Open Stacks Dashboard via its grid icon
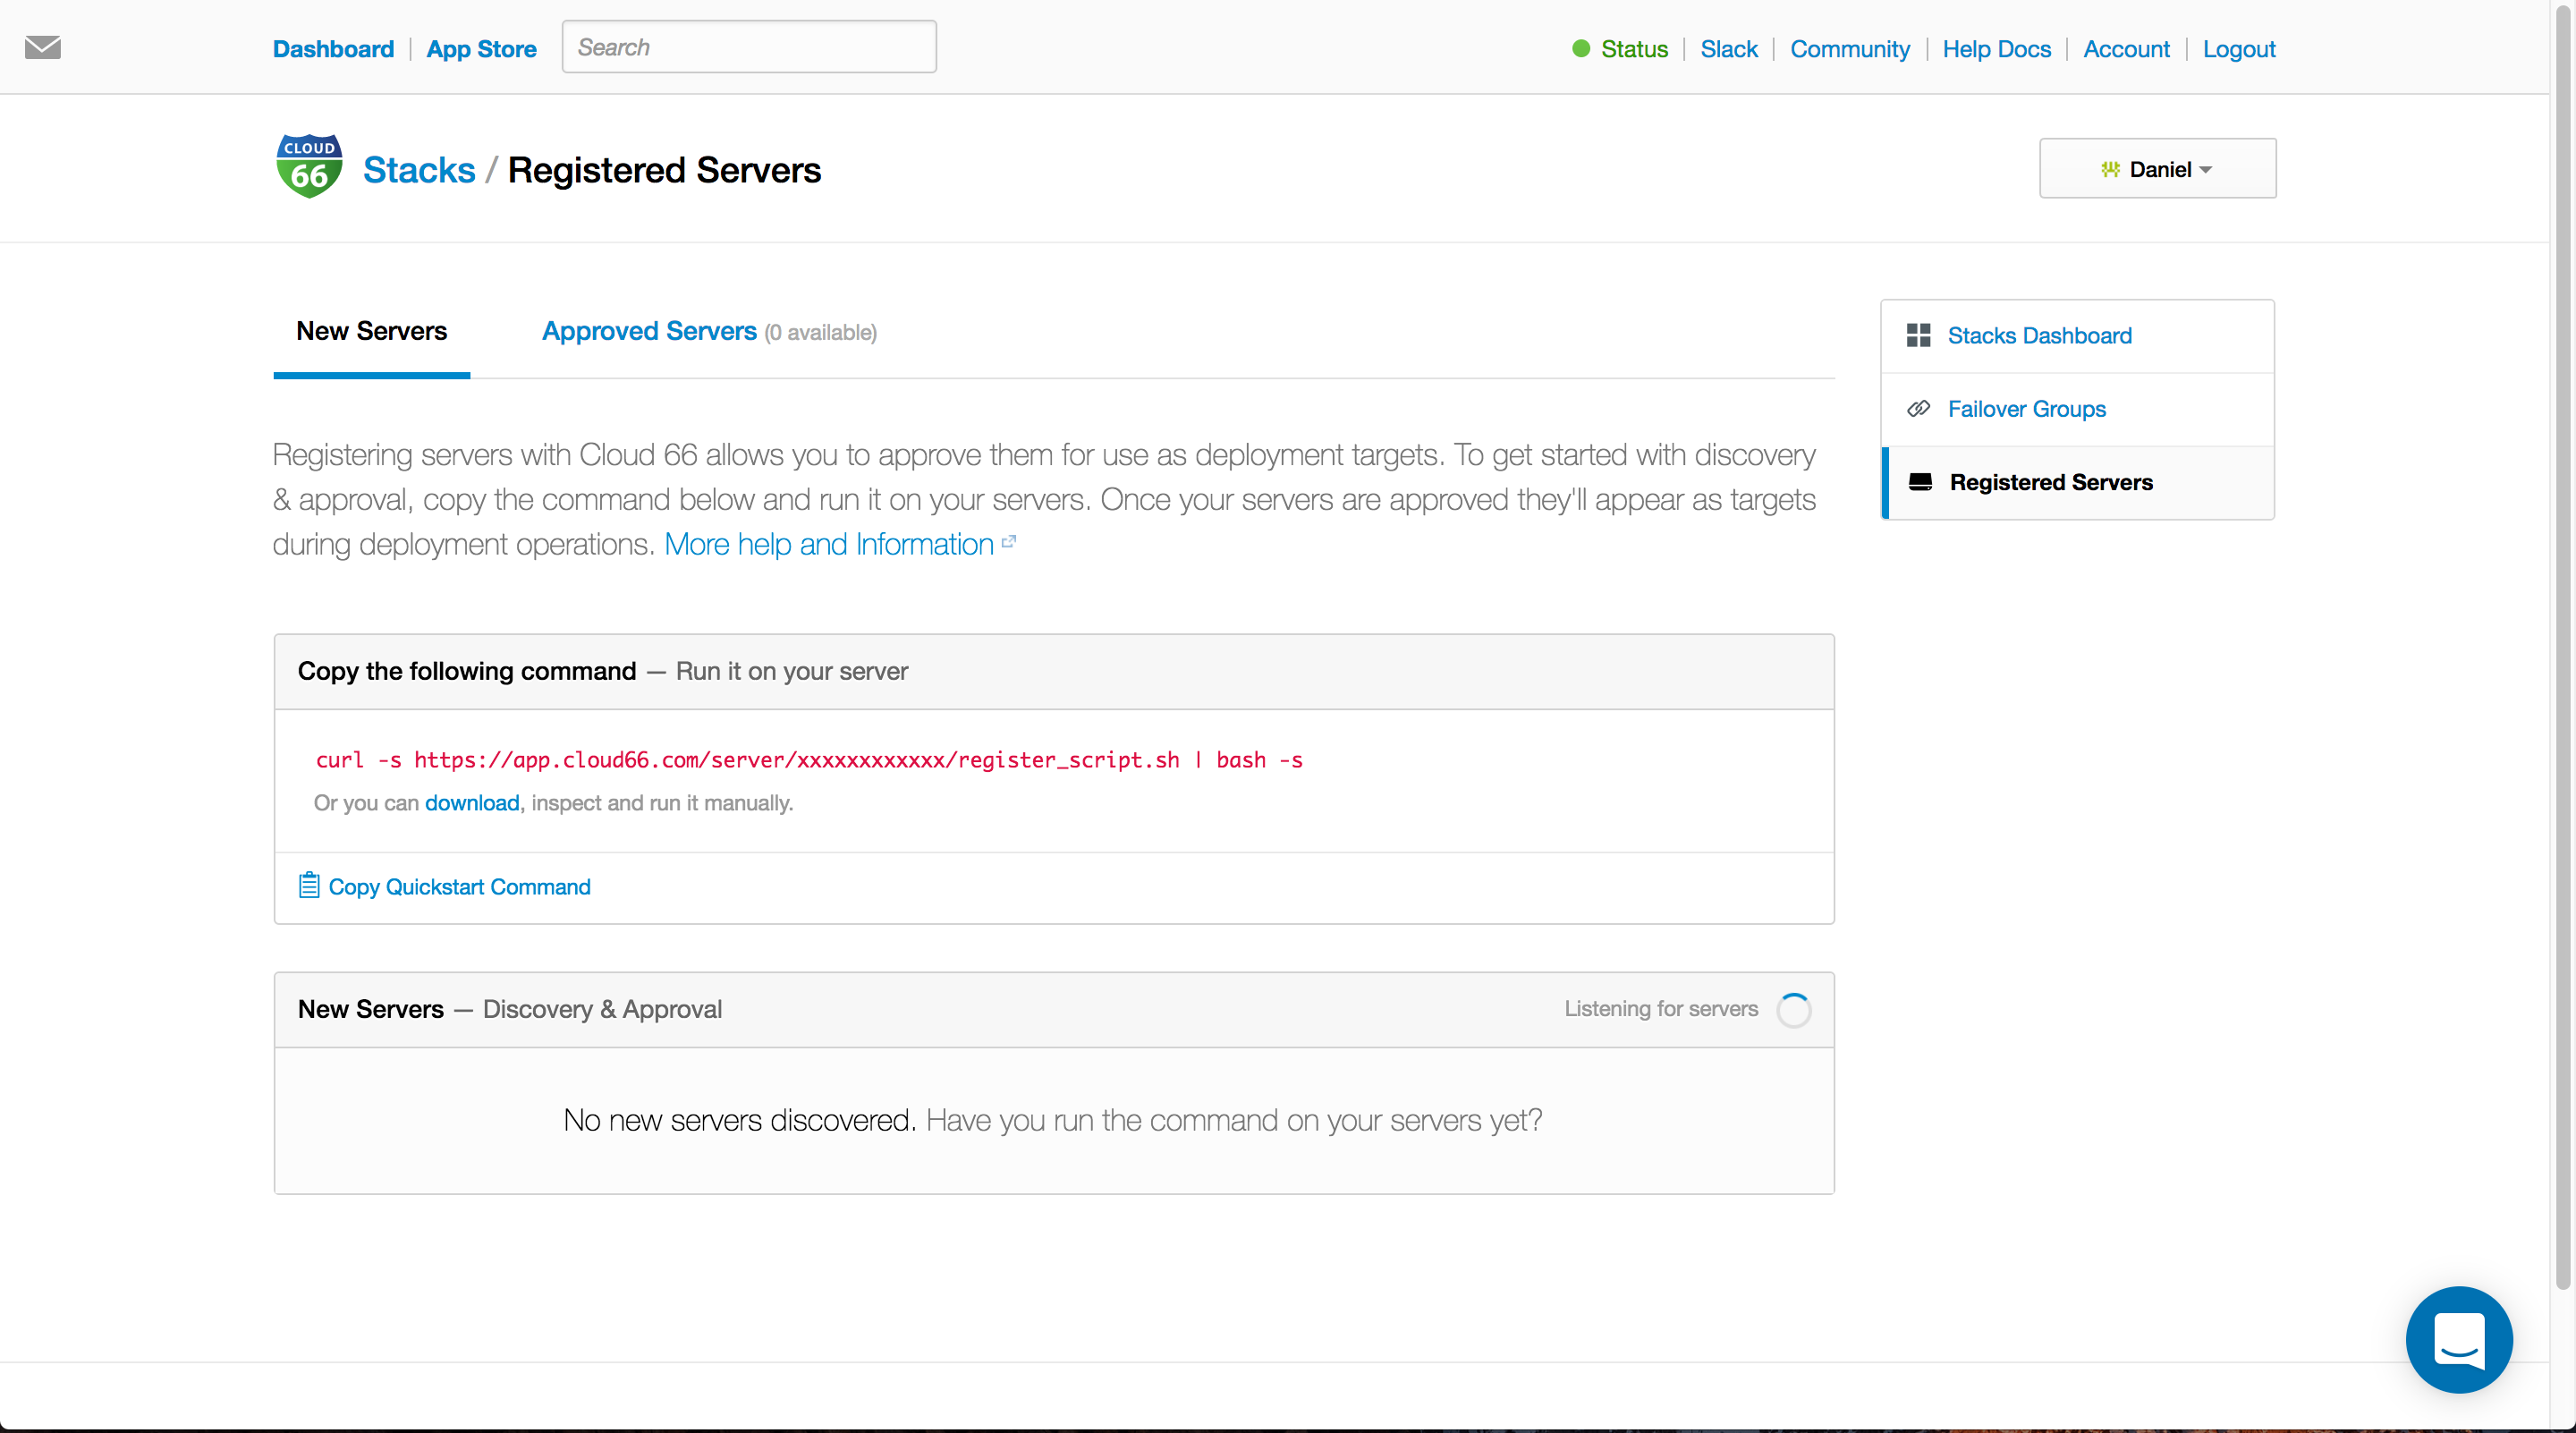This screenshot has width=2576, height=1433. click(1919, 335)
